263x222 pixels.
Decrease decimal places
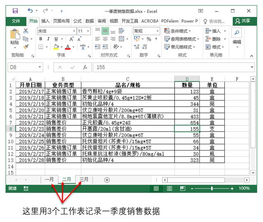(x=144, y=47)
